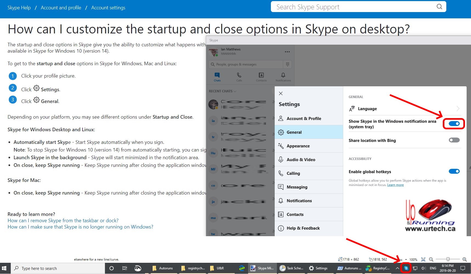
Task: Open 'How can I remove Skype from taskbar' link
Action: (63, 221)
